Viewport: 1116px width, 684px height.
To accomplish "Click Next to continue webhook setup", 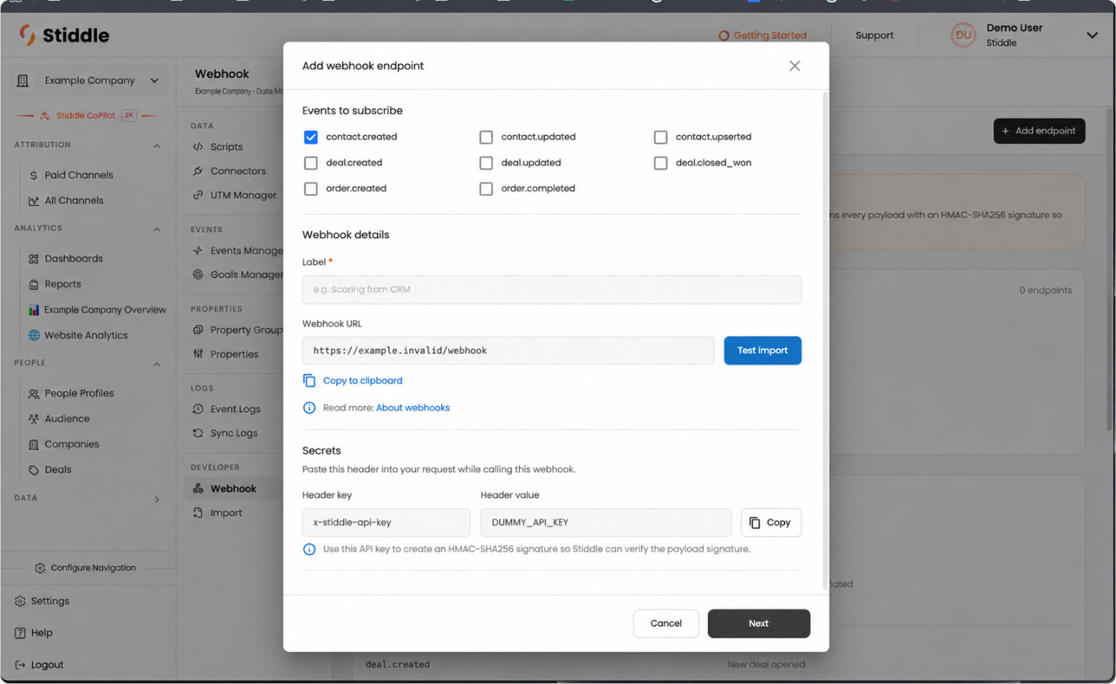I will (759, 624).
